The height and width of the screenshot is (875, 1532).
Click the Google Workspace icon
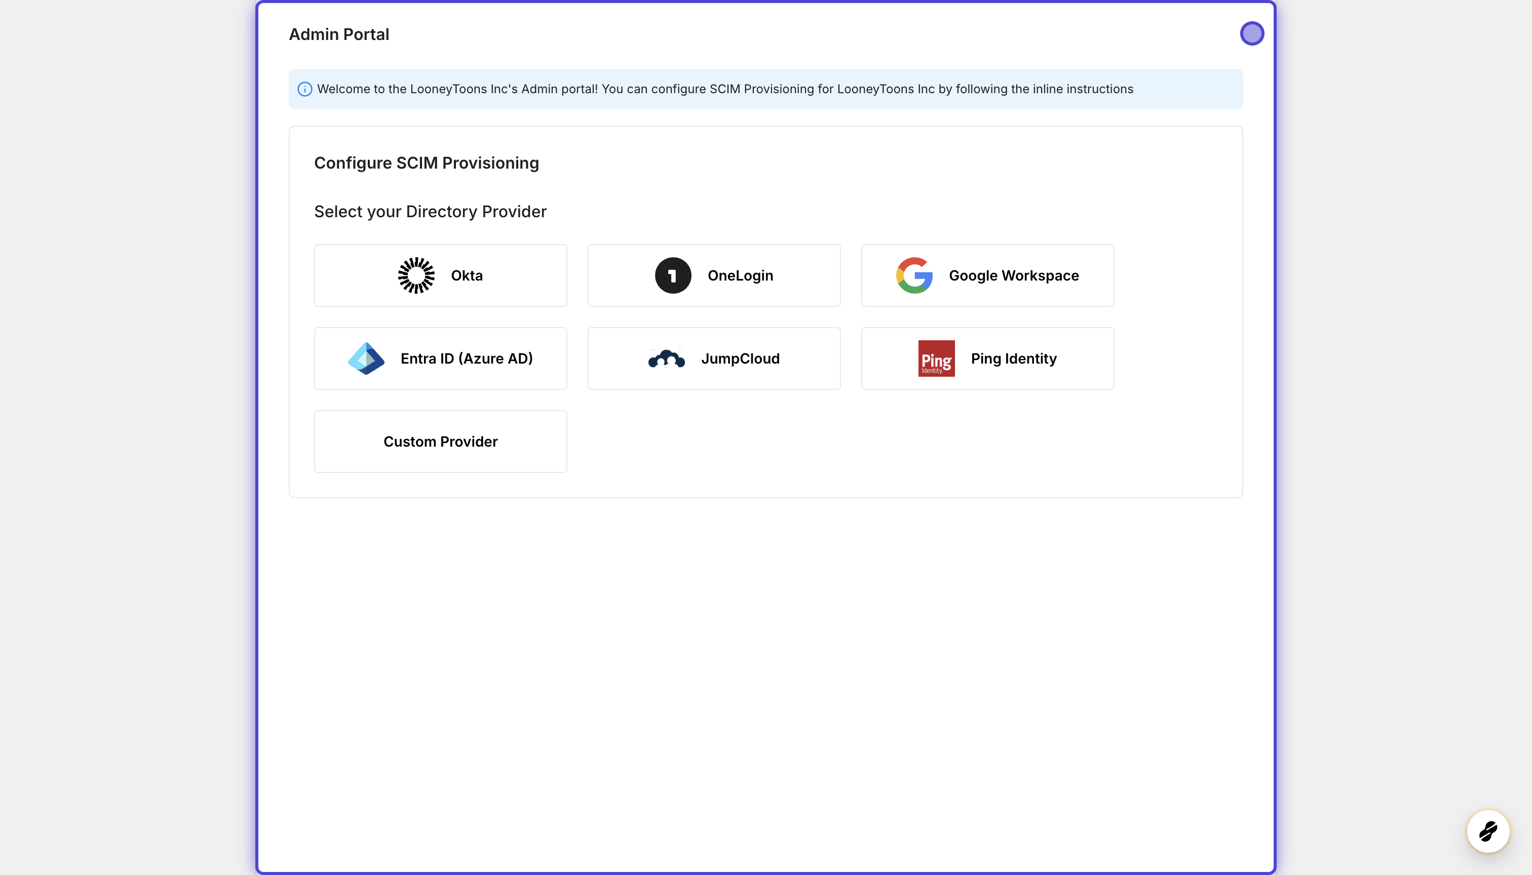pos(914,275)
